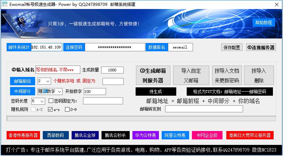This screenshot has width=283, height=156.
Task: Click the 邮箱地址 formula text
Action: coord(203,101)
